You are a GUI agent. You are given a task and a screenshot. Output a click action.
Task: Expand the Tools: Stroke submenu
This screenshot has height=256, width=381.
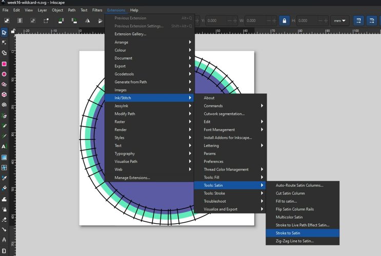[230, 193]
